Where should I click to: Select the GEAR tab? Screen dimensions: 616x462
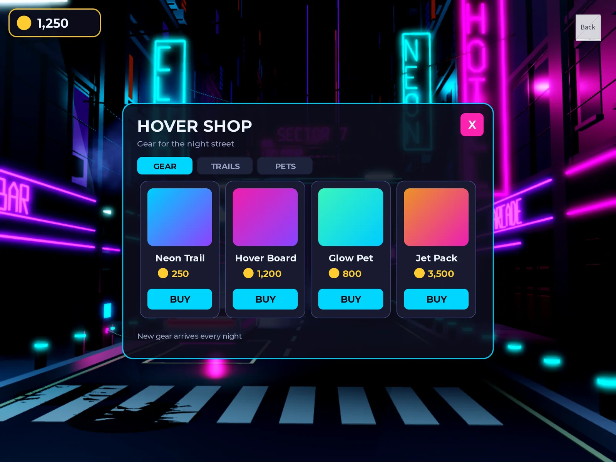click(165, 166)
